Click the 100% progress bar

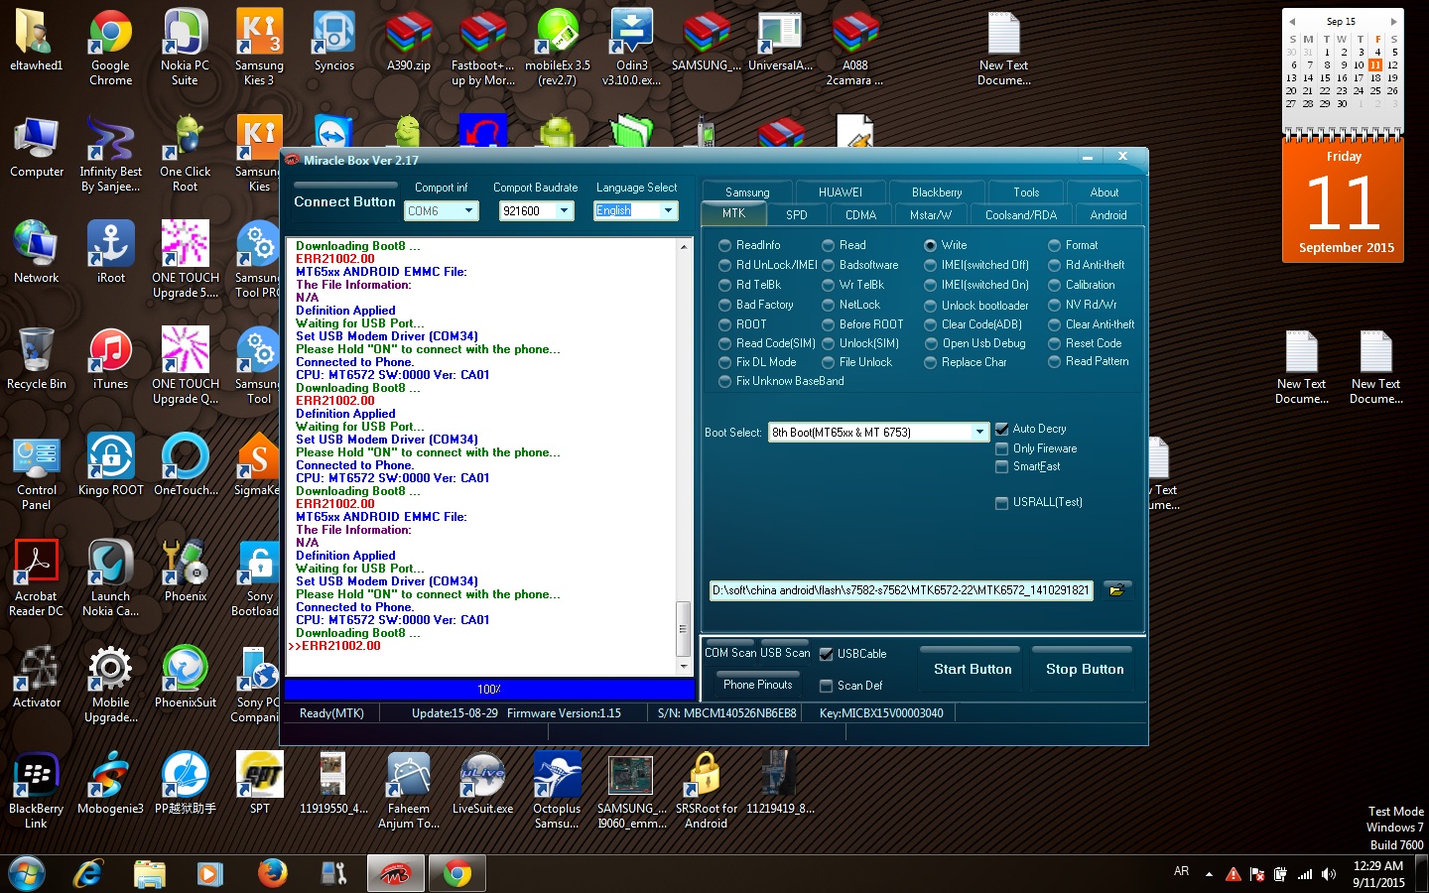[489, 689]
